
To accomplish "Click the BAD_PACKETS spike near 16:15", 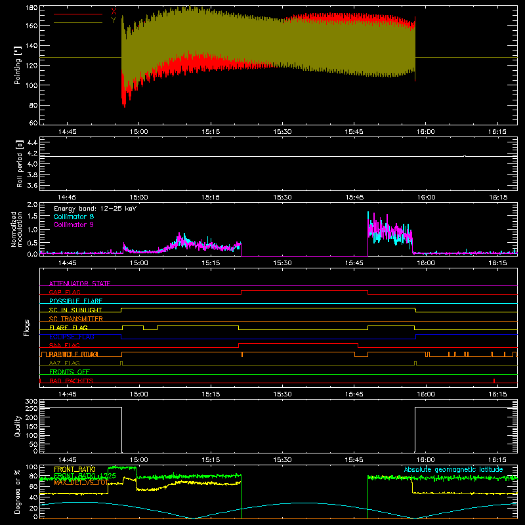I will pyautogui.click(x=494, y=381).
